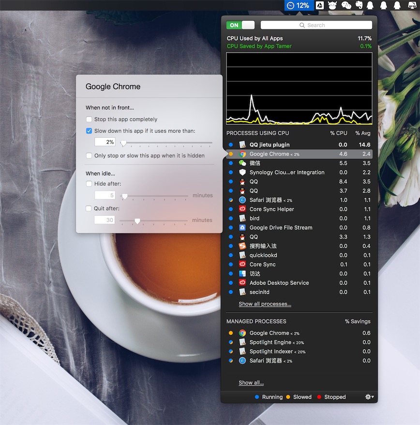Click the Quit after 30 minutes field
Viewport: 420px width, 425px height.
[x=105, y=220]
